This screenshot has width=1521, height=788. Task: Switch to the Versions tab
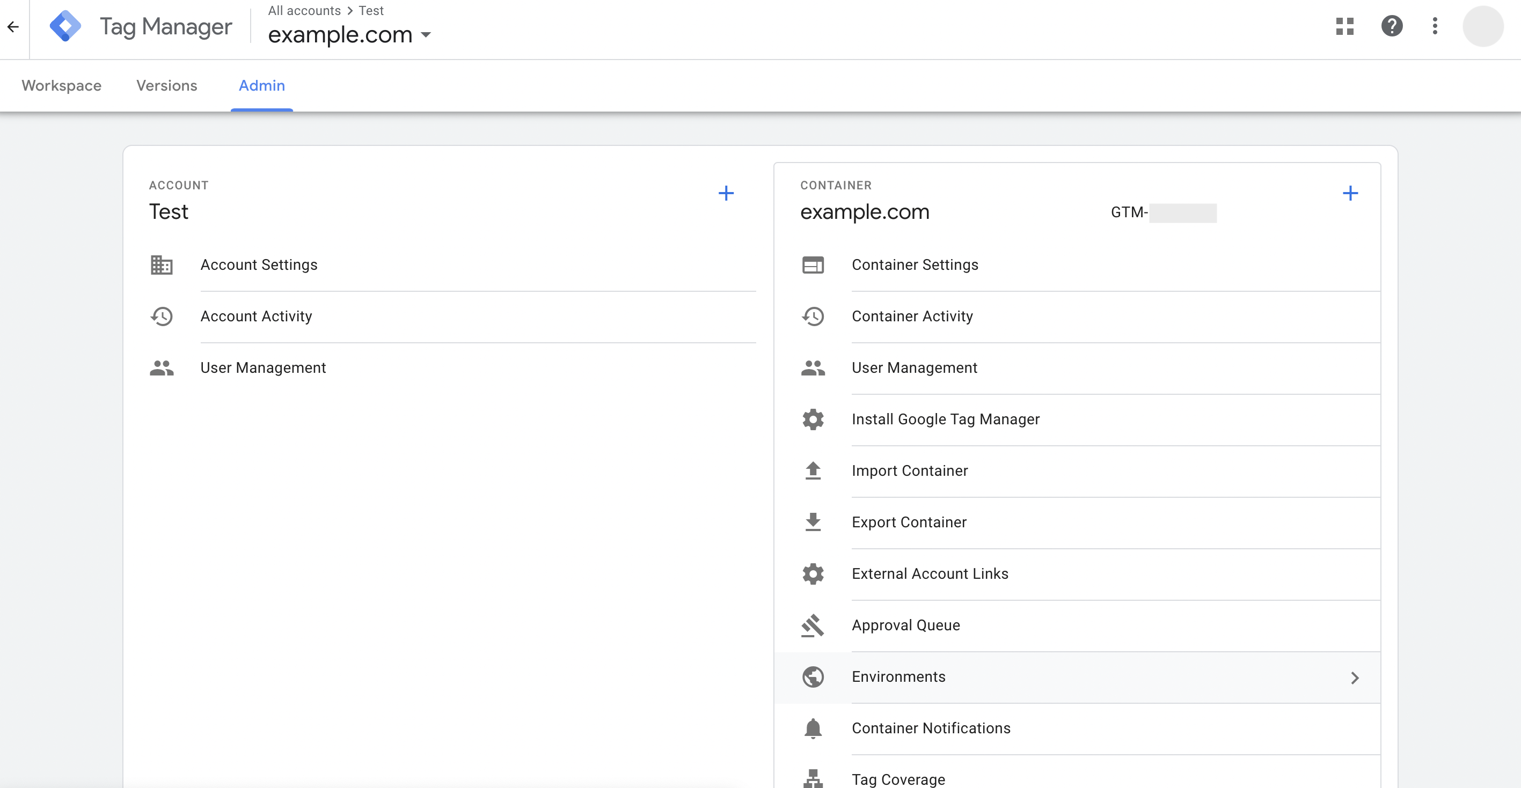pos(166,86)
